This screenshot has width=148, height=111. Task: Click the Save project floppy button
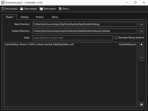point(48,9)
